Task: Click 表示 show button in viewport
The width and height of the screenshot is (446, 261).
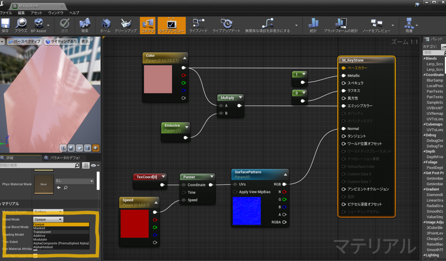Action: 85,42
